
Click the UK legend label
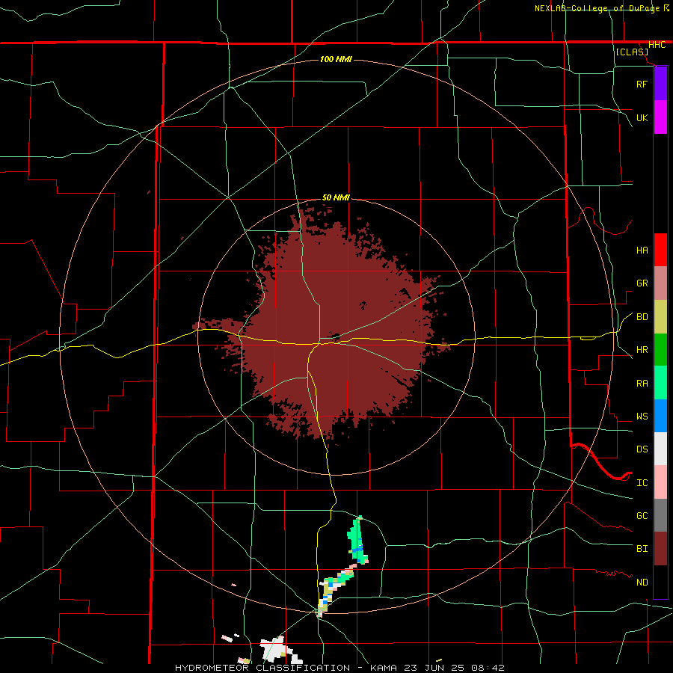point(642,117)
